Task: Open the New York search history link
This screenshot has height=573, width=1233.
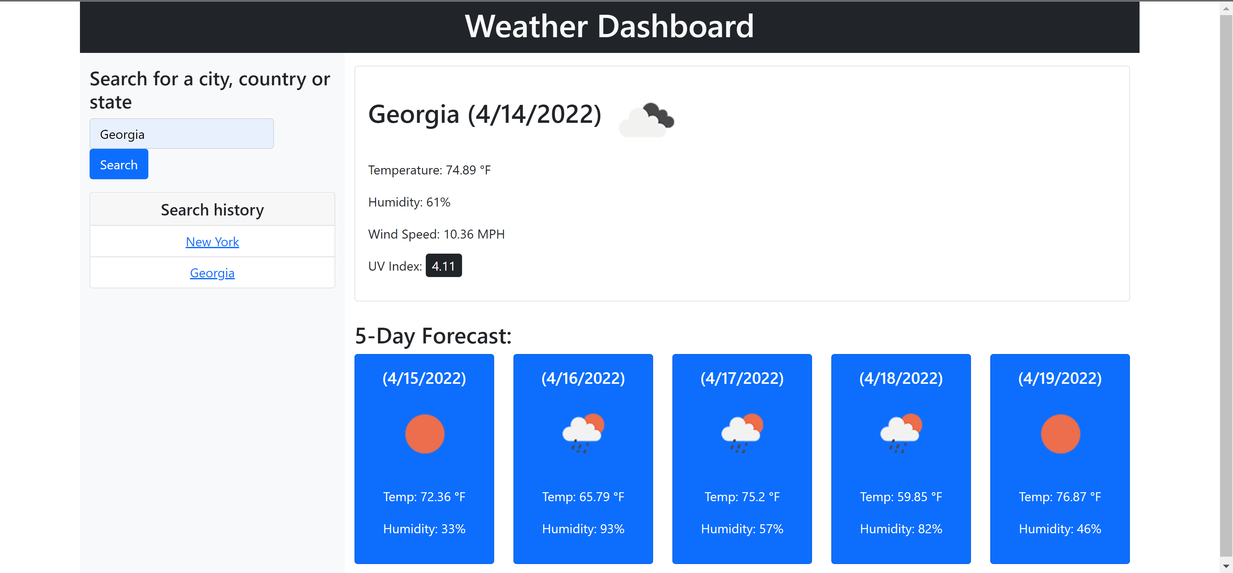Action: (x=212, y=241)
